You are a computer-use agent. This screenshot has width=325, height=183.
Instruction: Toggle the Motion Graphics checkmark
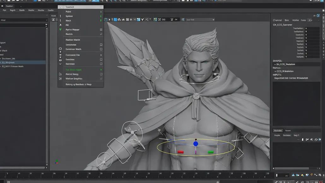pos(101,79)
